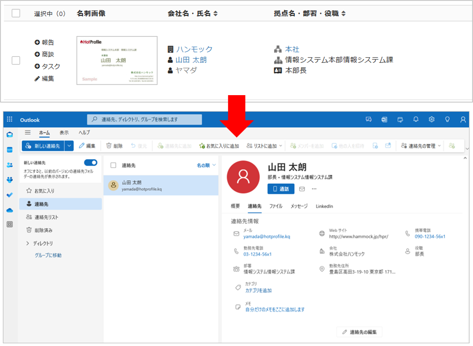Open the 名の順 sort dropdown
473x346 pixels.
pos(206,165)
